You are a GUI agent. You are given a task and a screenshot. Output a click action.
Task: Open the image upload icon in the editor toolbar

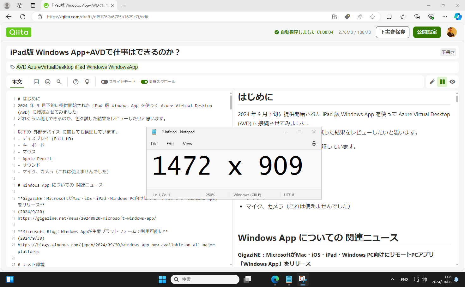[x=36, y=81]
